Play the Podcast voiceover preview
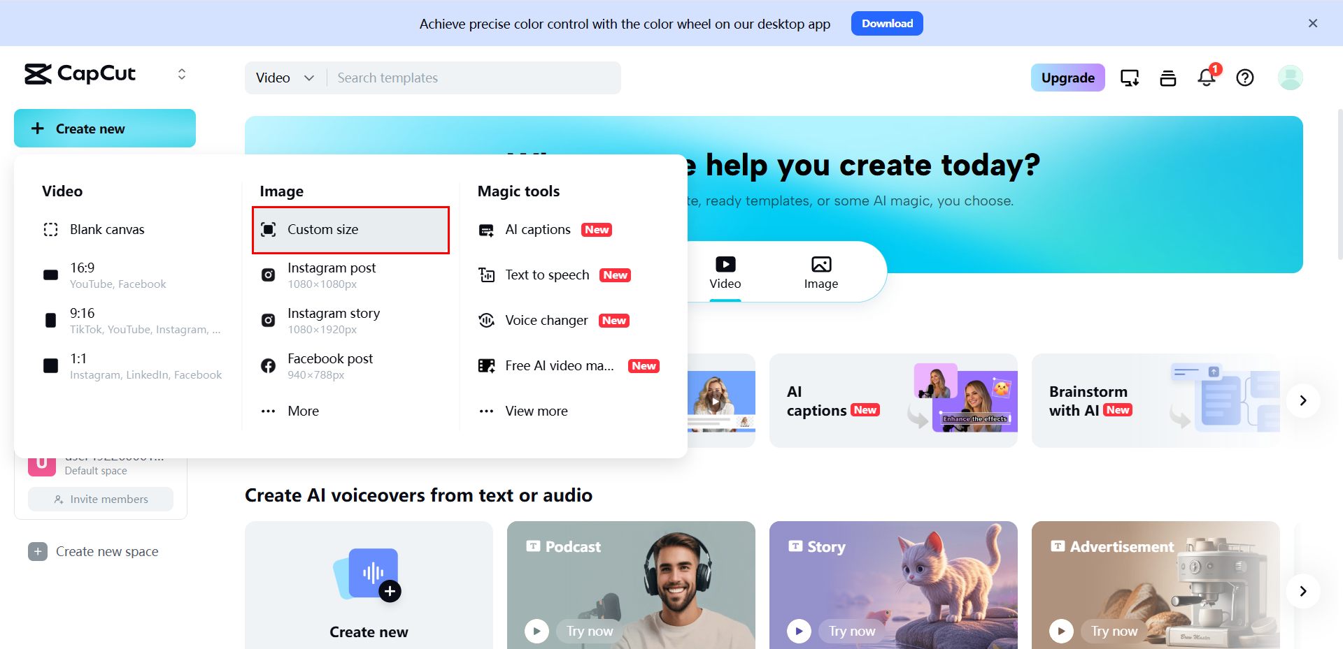The height and width of the screenshot is (649, 1343). (537, 632)
